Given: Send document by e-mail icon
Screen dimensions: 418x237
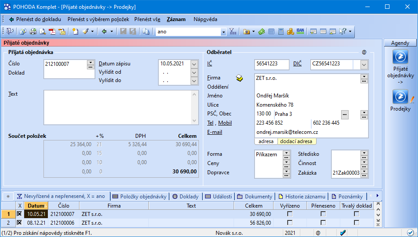Looking at the screenshot, I should coord(62,32).
